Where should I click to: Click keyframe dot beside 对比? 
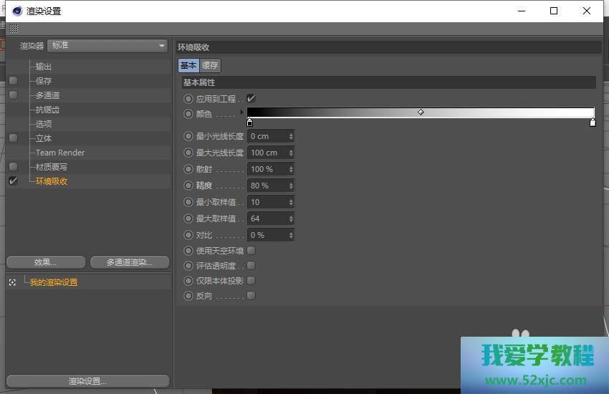[x=188, y=235]
